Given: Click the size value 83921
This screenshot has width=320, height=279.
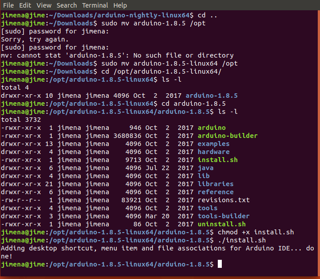Looking at the screenshot, I should [131, 200].
